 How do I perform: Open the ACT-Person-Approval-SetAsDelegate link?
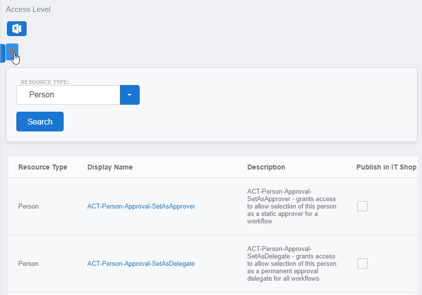click(x=141, y=263)
